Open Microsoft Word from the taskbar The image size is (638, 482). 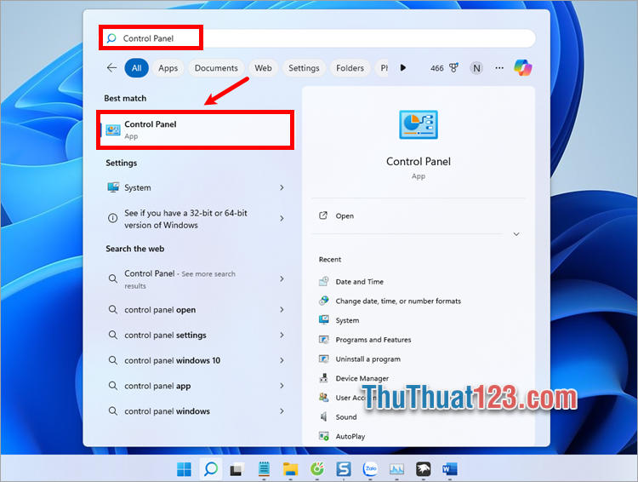[450, 469]
